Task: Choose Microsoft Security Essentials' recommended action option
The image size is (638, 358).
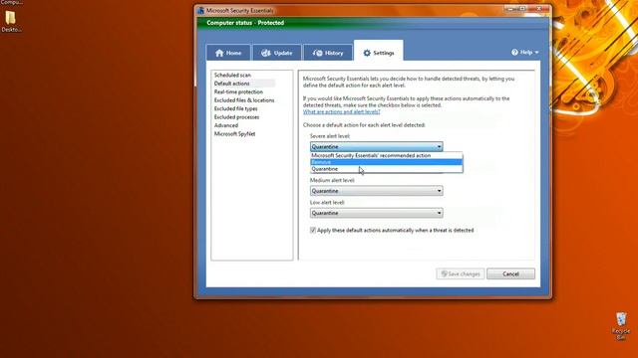Action: (386, 155)
